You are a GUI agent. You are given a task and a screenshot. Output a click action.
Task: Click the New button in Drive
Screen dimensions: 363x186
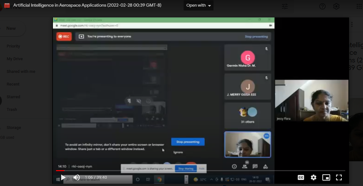point(11,29)
